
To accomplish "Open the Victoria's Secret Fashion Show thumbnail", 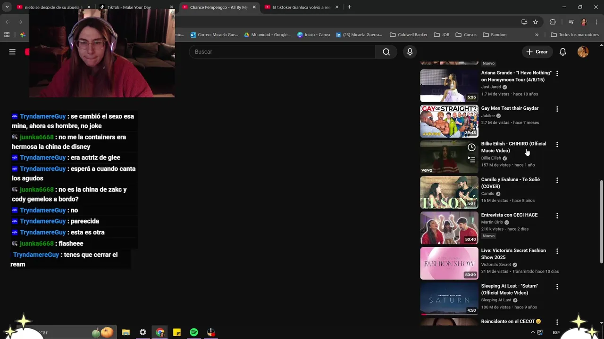I will [x=449, y=263].
